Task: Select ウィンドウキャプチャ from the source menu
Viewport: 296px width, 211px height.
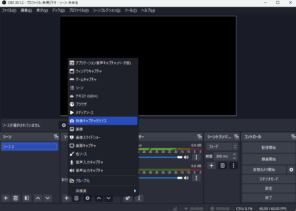Action: coord(89,71)
